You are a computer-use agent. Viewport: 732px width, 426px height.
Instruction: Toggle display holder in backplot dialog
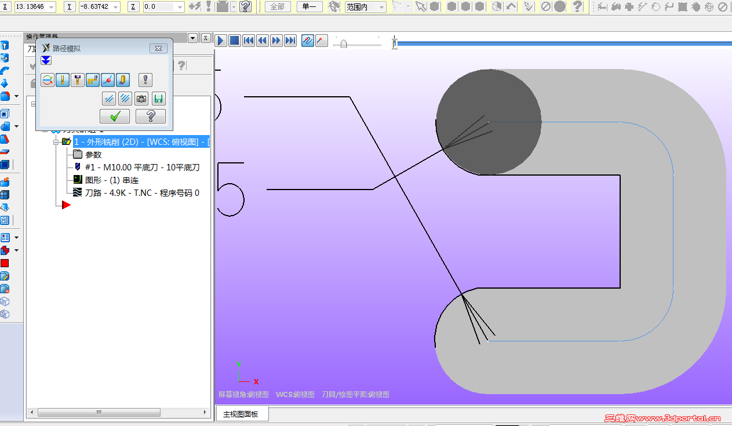[x=78, y=80]
